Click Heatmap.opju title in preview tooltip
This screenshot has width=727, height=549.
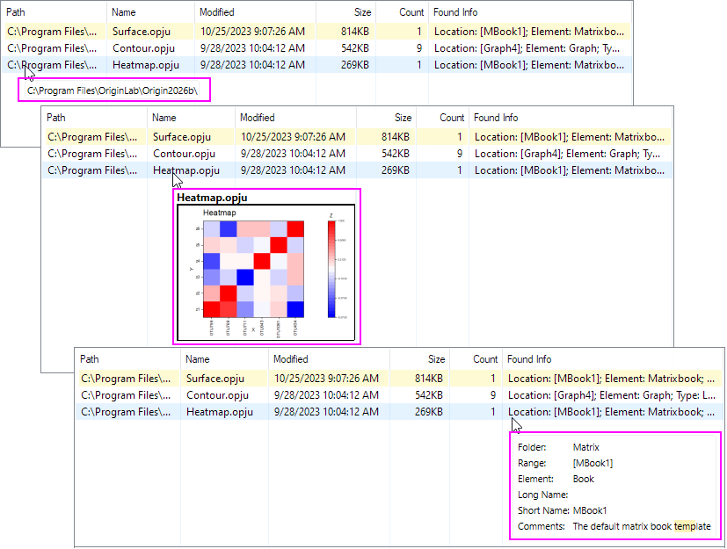(x=212, y=198)
